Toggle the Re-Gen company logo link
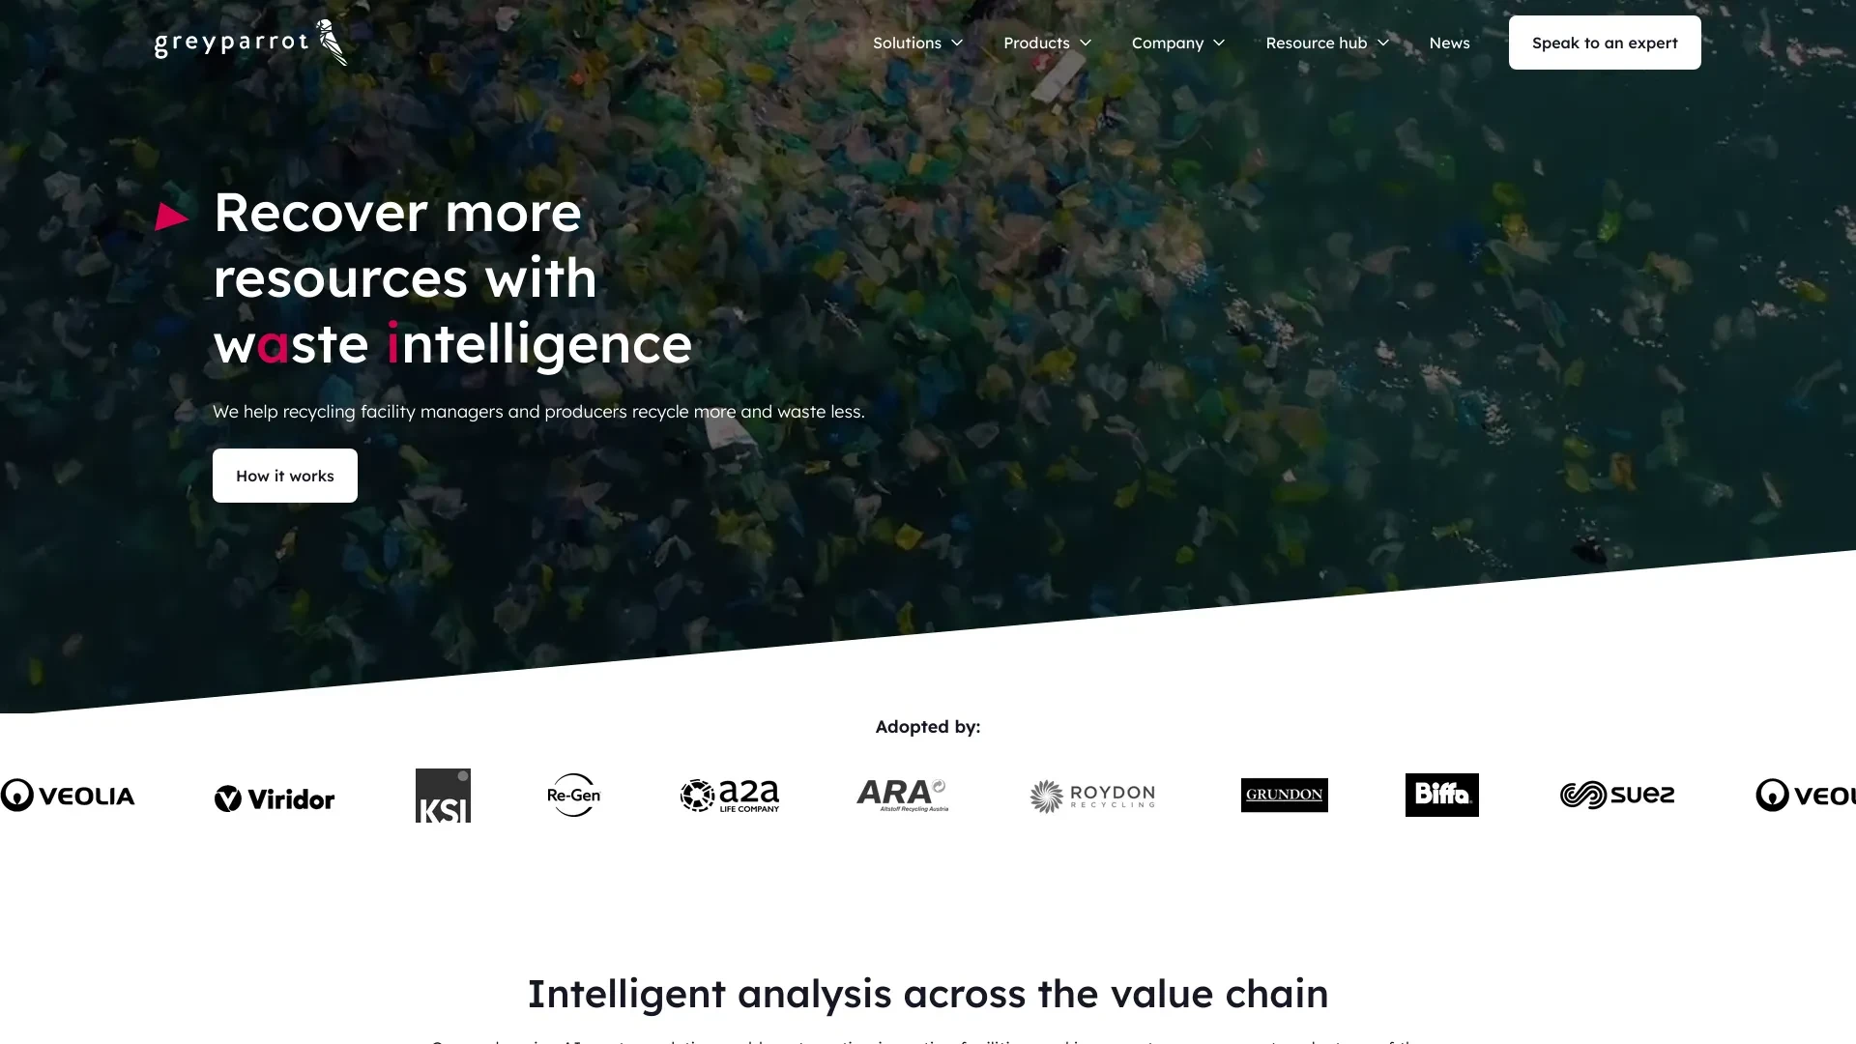Screen dimensions: 1856x1044 click(572, 795)
